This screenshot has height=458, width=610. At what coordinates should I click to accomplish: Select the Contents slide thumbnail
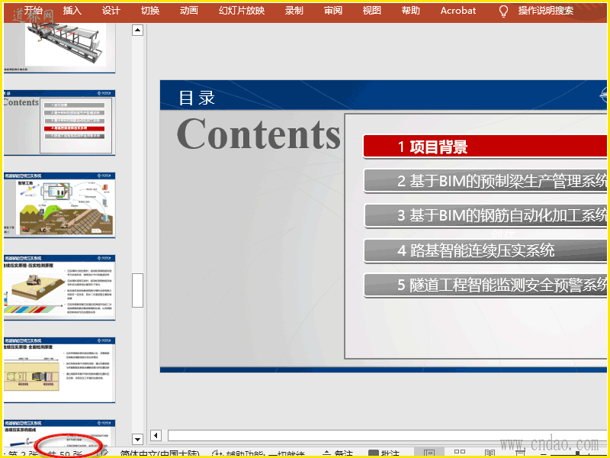59,123
